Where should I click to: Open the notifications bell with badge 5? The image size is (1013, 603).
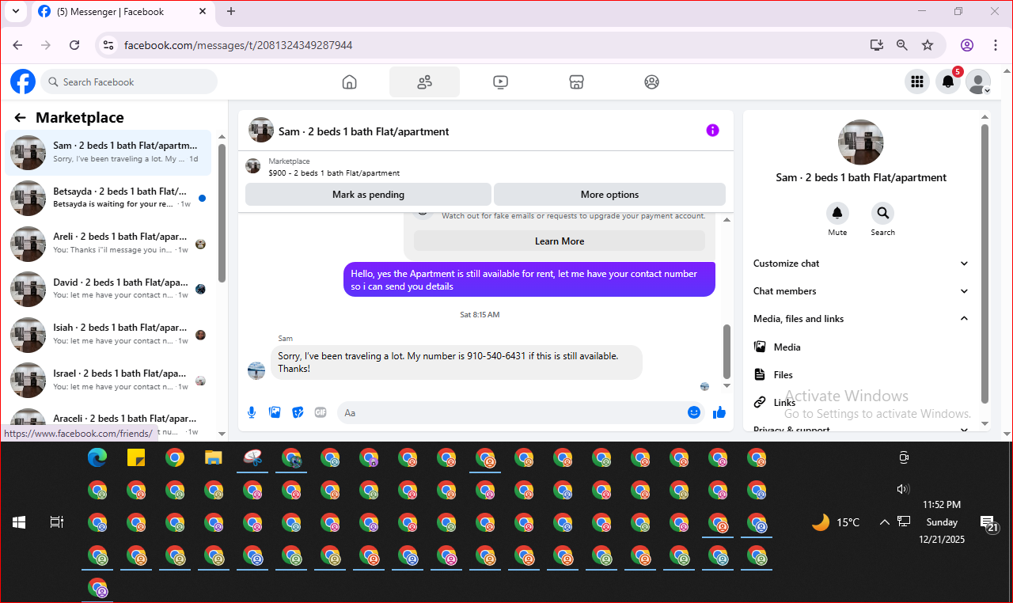(948, 82)
